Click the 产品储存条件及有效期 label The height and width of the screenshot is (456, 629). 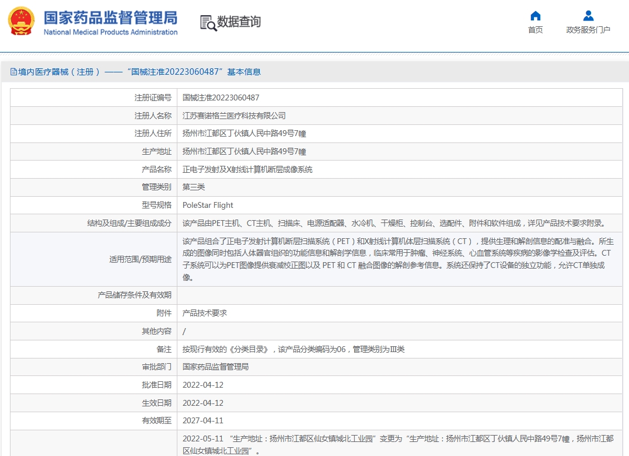pos(134,295)
